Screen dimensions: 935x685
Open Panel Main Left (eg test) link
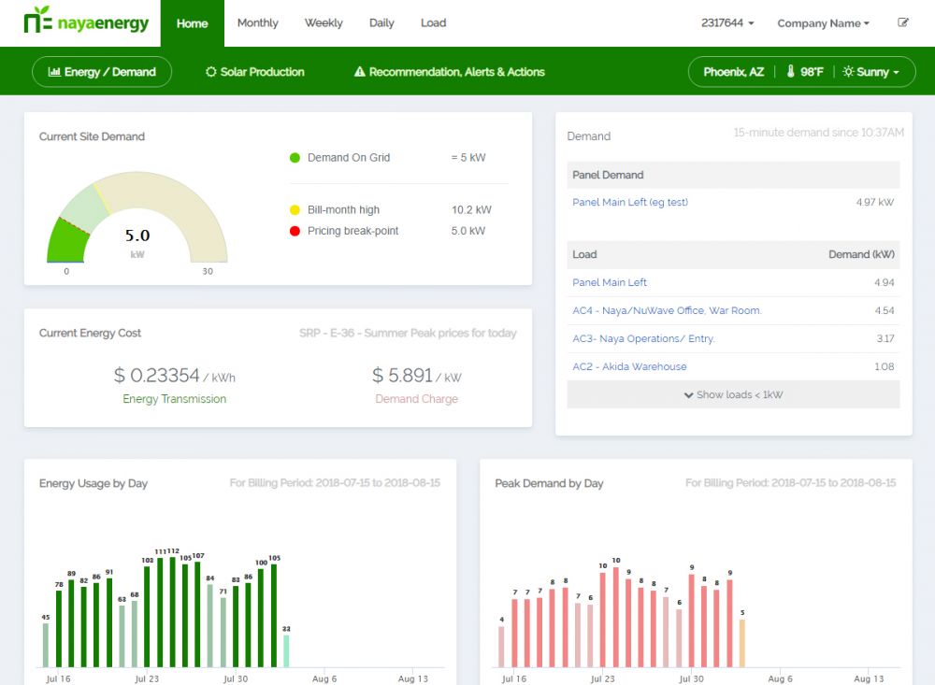pyautogui.click(x=629, y=202)
